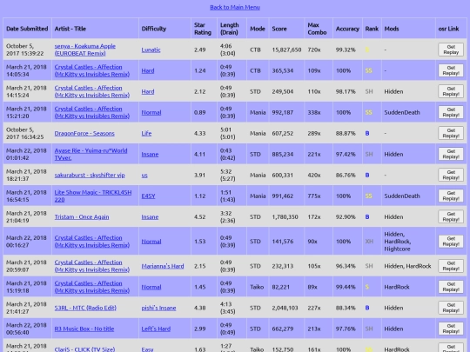Open ClariS - CLICK (TV Size) link
Screen dimensions: 470x352
click(x=84, y=349)
